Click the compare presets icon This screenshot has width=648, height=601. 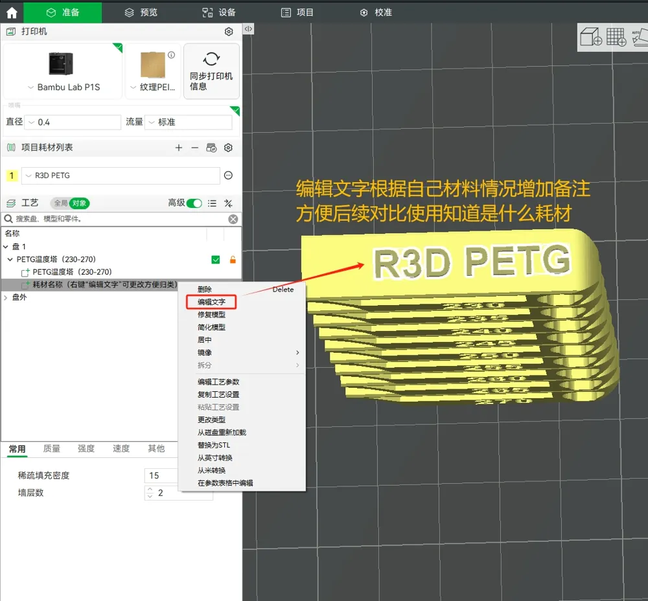(x=228, y=203)
